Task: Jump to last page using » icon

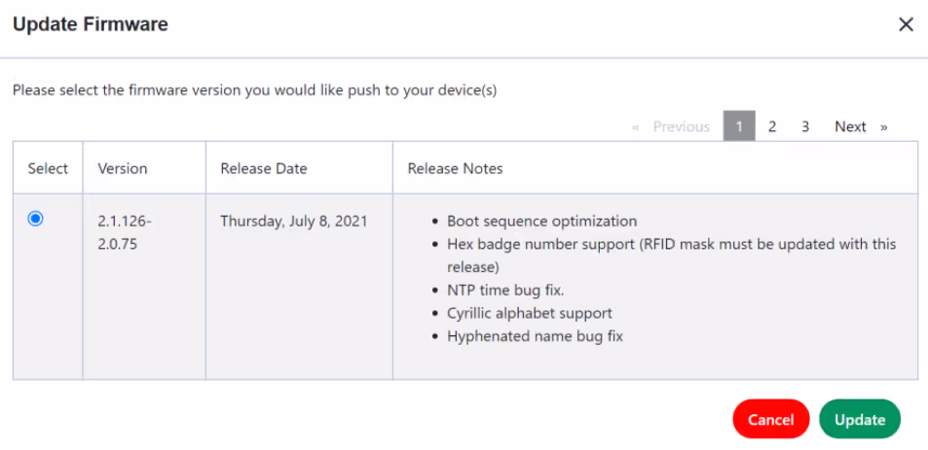Action: [x=883, y=127]
